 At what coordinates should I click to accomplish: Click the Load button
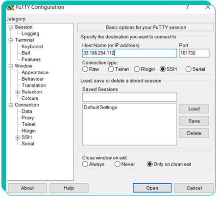pyautogui.click(x=194, y=109)
